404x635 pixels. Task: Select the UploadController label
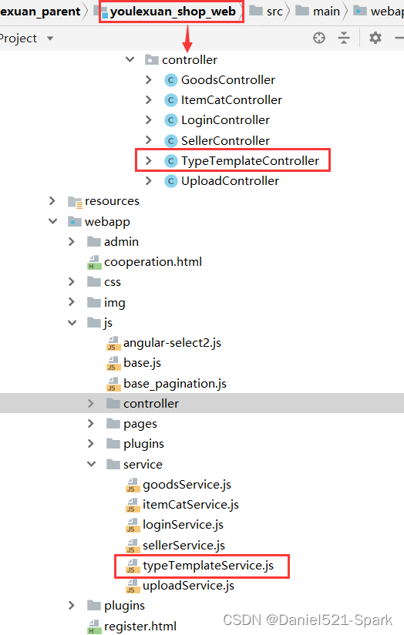(x=230, y=181)
